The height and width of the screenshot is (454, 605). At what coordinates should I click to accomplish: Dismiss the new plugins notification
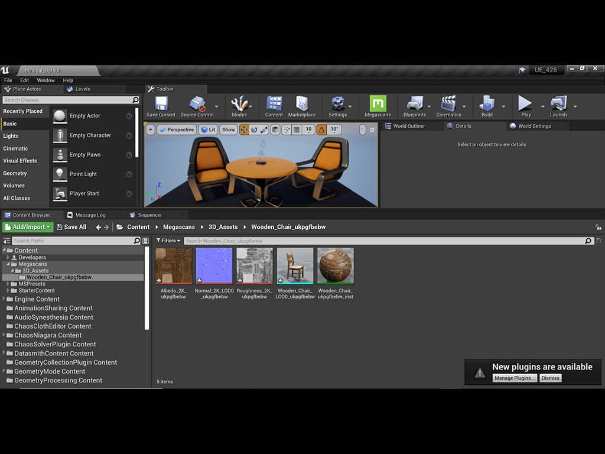550,378
